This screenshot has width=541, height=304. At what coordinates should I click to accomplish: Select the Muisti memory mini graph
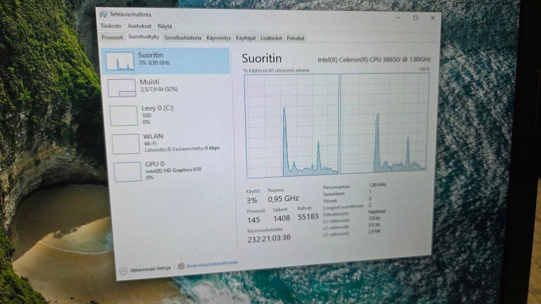[122, 88]
